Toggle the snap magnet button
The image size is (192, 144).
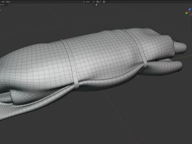[x=98, y=2]
